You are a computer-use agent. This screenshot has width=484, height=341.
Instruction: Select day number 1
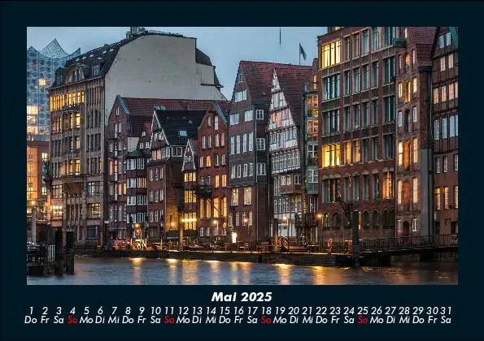31,310
